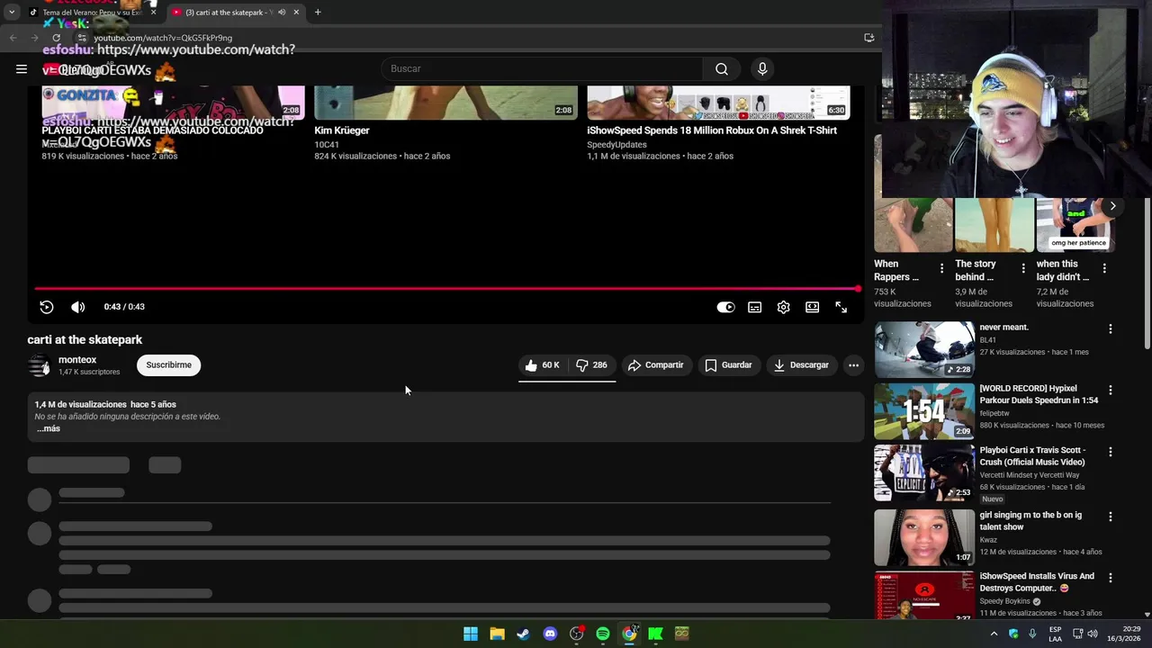
Task: Like the video with 60 K thumbs up
Action: (x=543, y=364)
